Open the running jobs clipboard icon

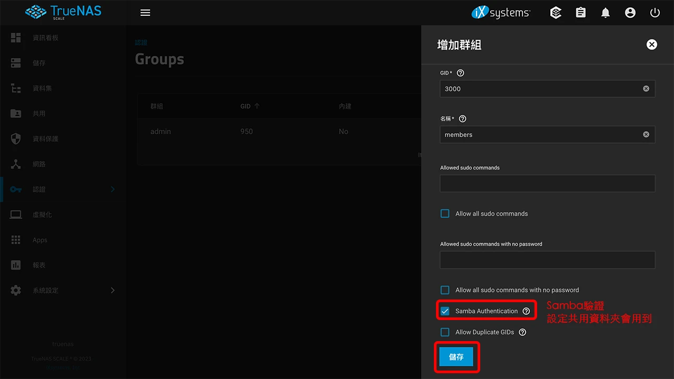tap(580, 12)
